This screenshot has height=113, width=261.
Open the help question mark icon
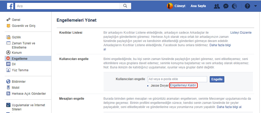click(x=247, y=6)
